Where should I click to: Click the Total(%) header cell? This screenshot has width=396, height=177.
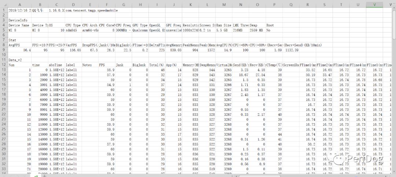click(157, 64)
